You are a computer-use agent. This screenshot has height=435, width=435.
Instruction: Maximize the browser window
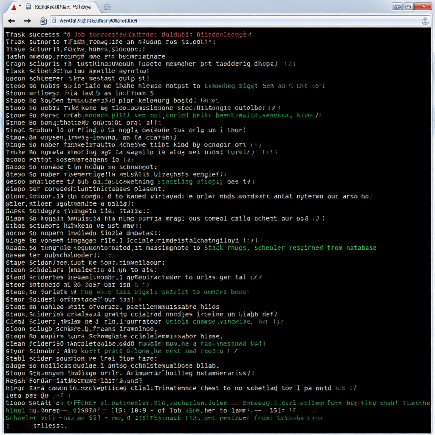click(x=408, y=6)
